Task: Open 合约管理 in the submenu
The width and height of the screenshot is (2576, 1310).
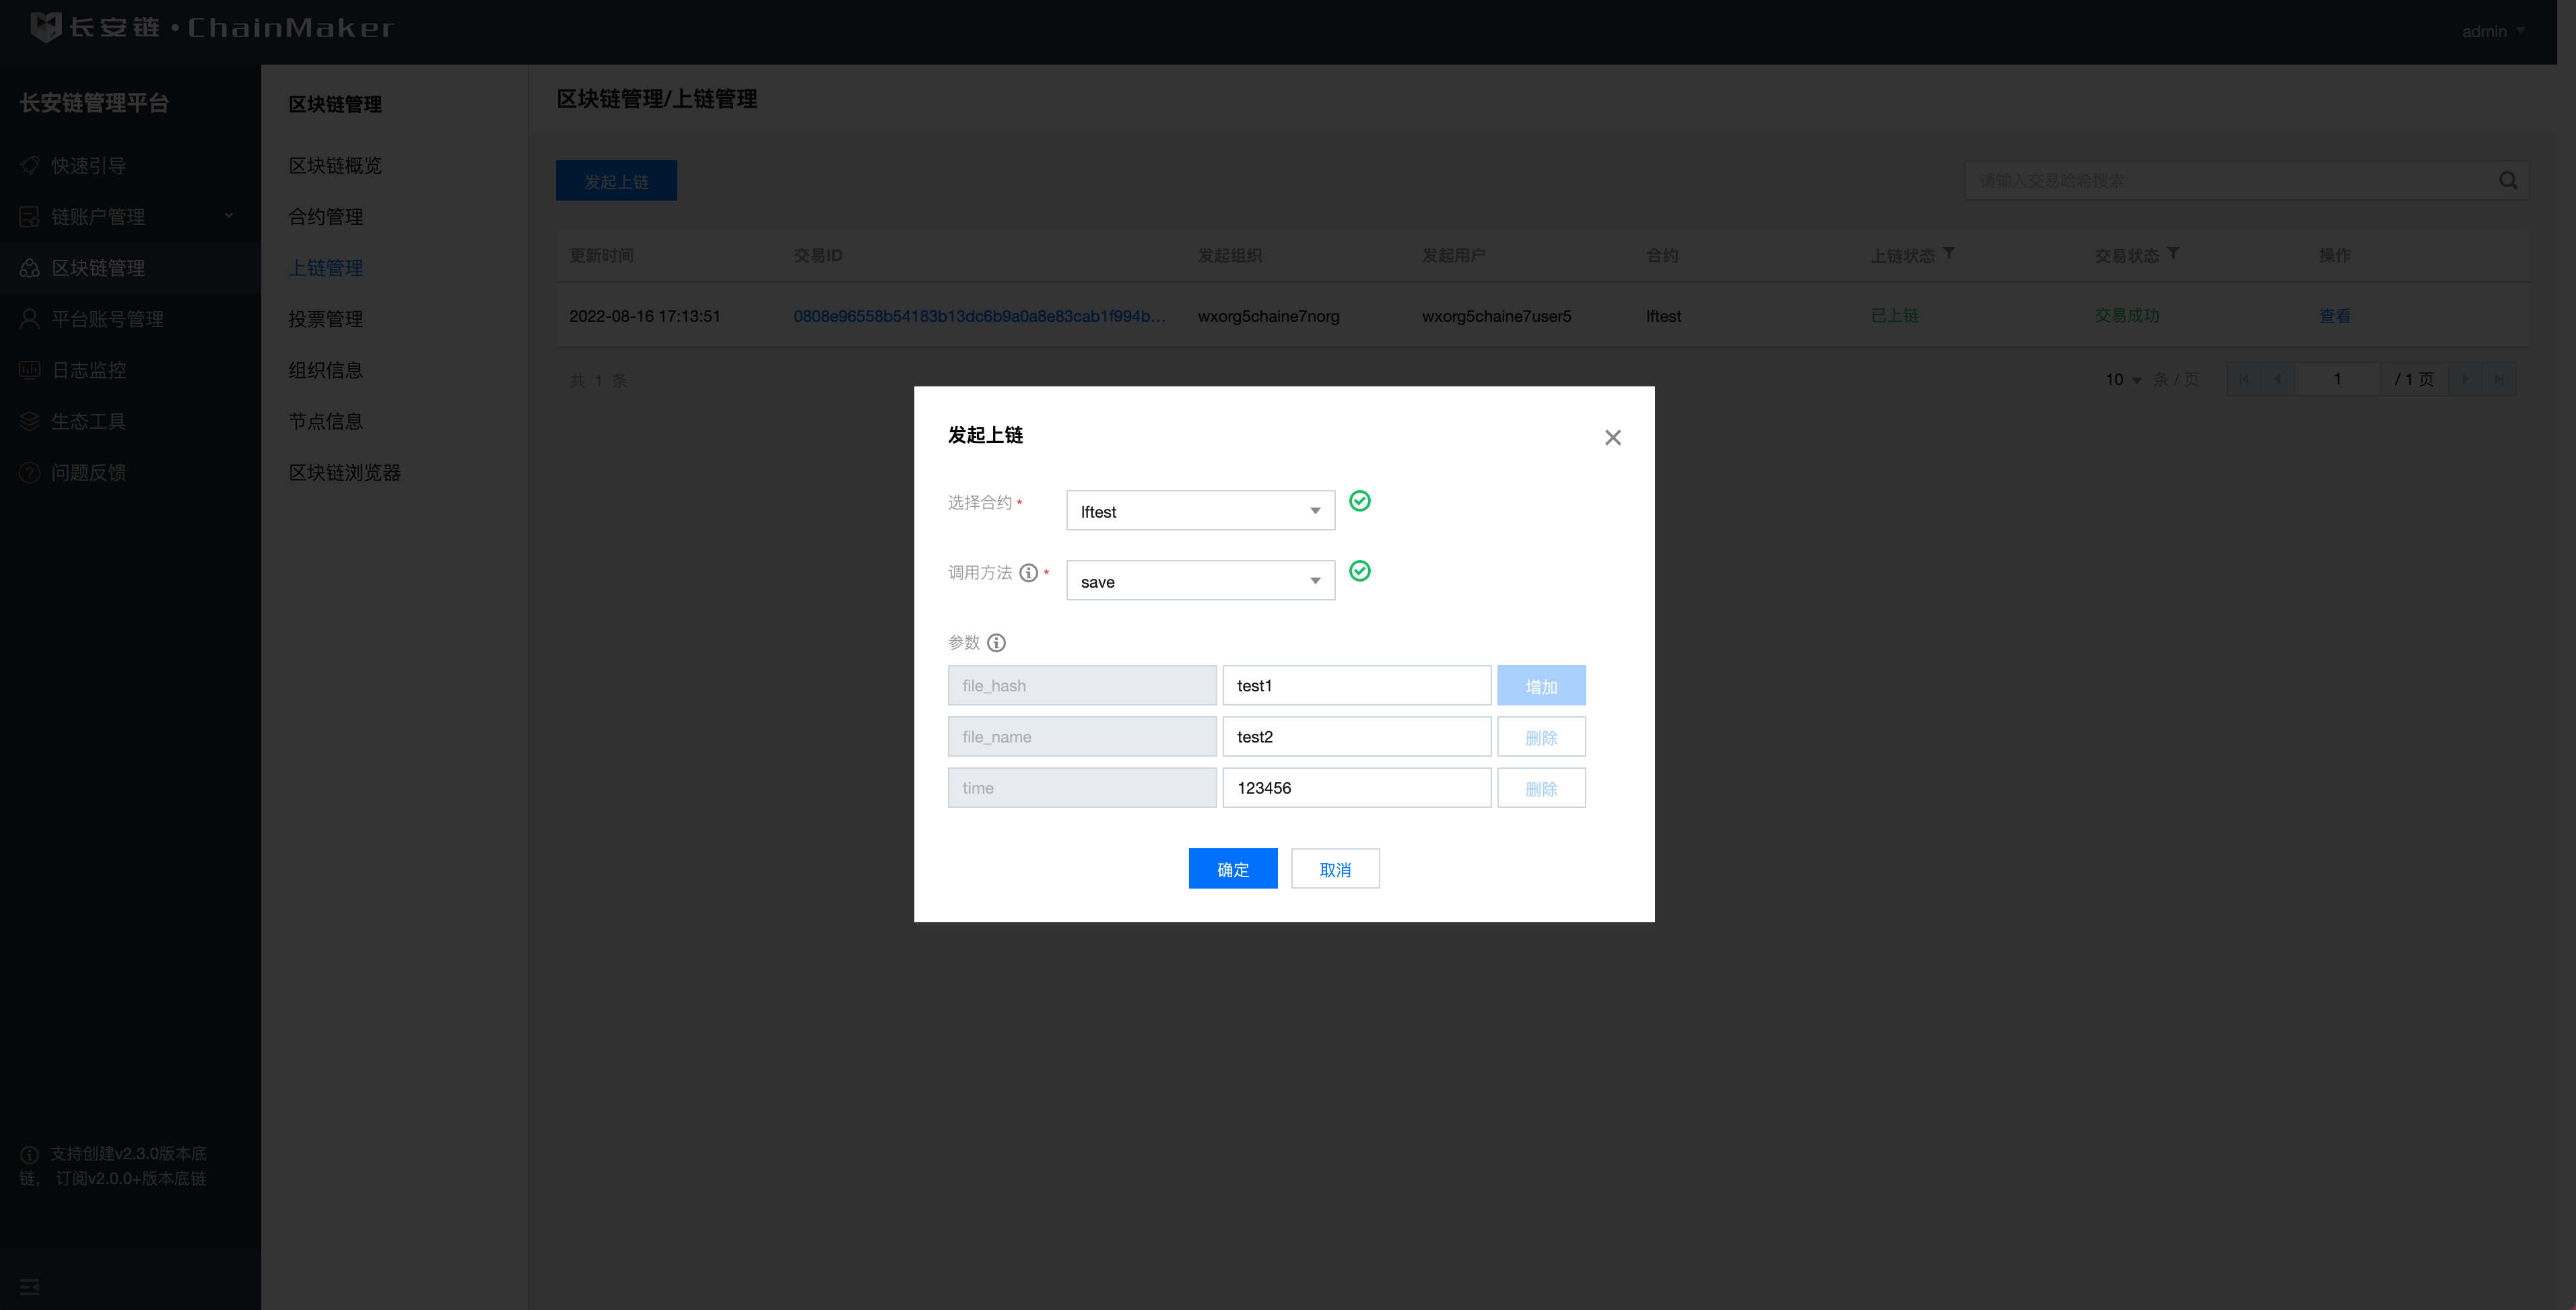Action: pyautogui.click(x=326, y=217)
